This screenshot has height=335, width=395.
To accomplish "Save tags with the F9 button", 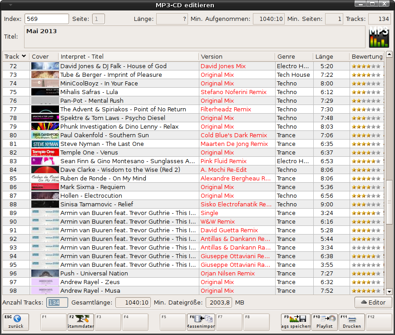I will [296, 322].
